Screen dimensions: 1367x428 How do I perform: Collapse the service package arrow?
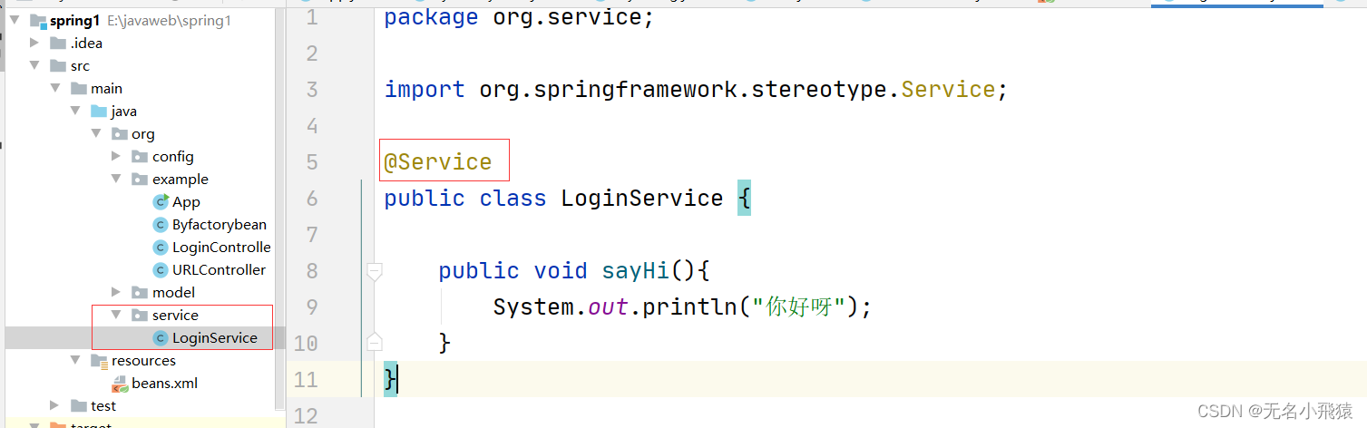coord(116,315)
